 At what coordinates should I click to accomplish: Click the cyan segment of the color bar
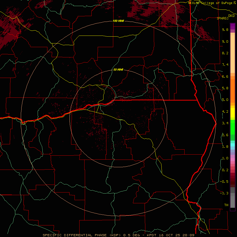(233, 145)
